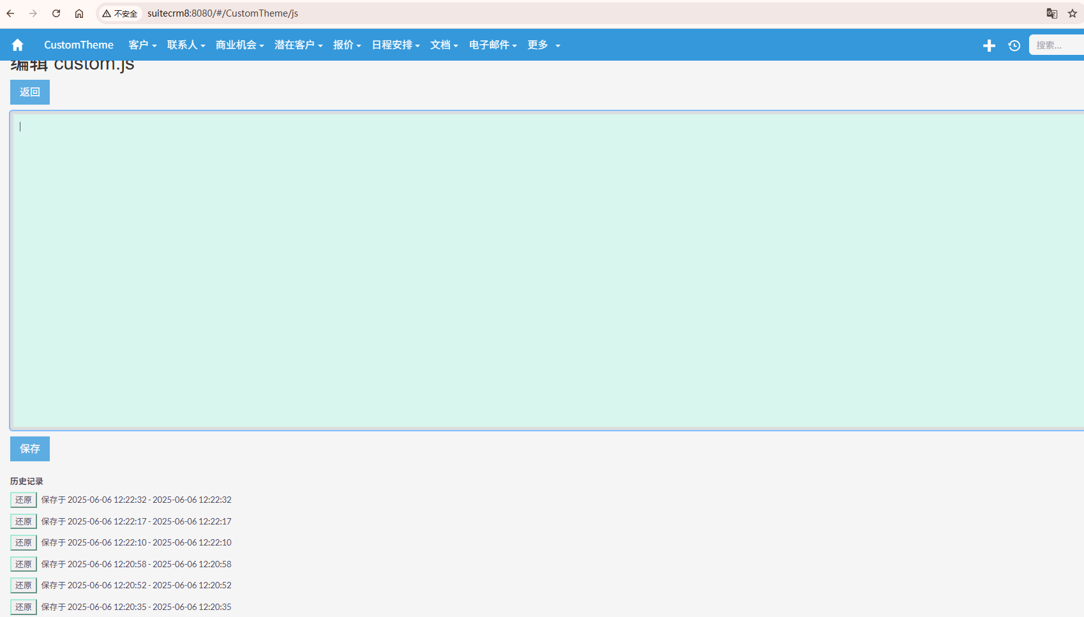
Task: Bookmark this page with the star icon
Action: (x=1073, y=13)
